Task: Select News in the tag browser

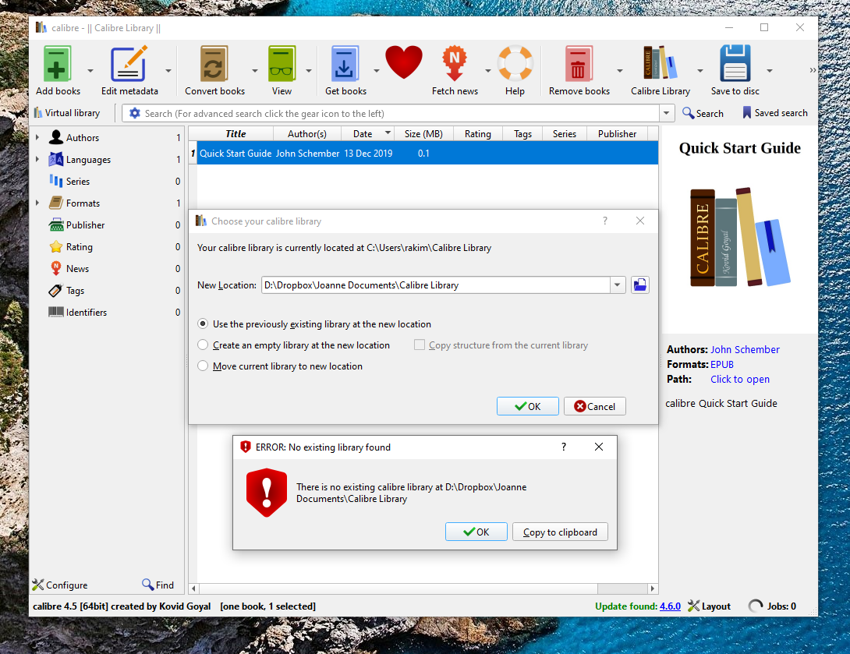Action: [x=77, y=269]
